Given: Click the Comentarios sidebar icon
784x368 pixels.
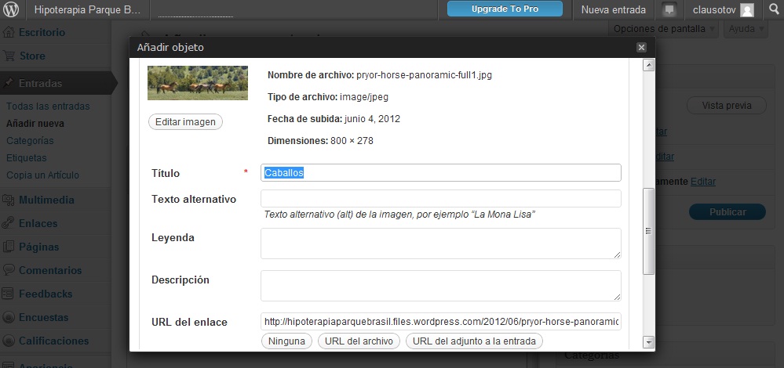Looking at the screenshot, I should pos(9,270).
